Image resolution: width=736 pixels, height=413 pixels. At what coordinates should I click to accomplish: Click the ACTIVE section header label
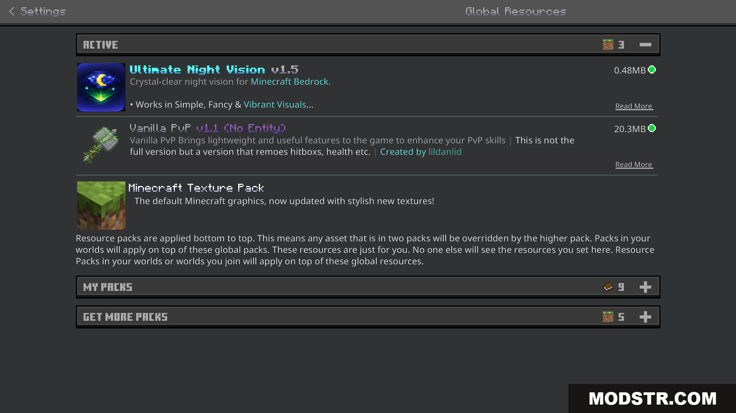100,45
